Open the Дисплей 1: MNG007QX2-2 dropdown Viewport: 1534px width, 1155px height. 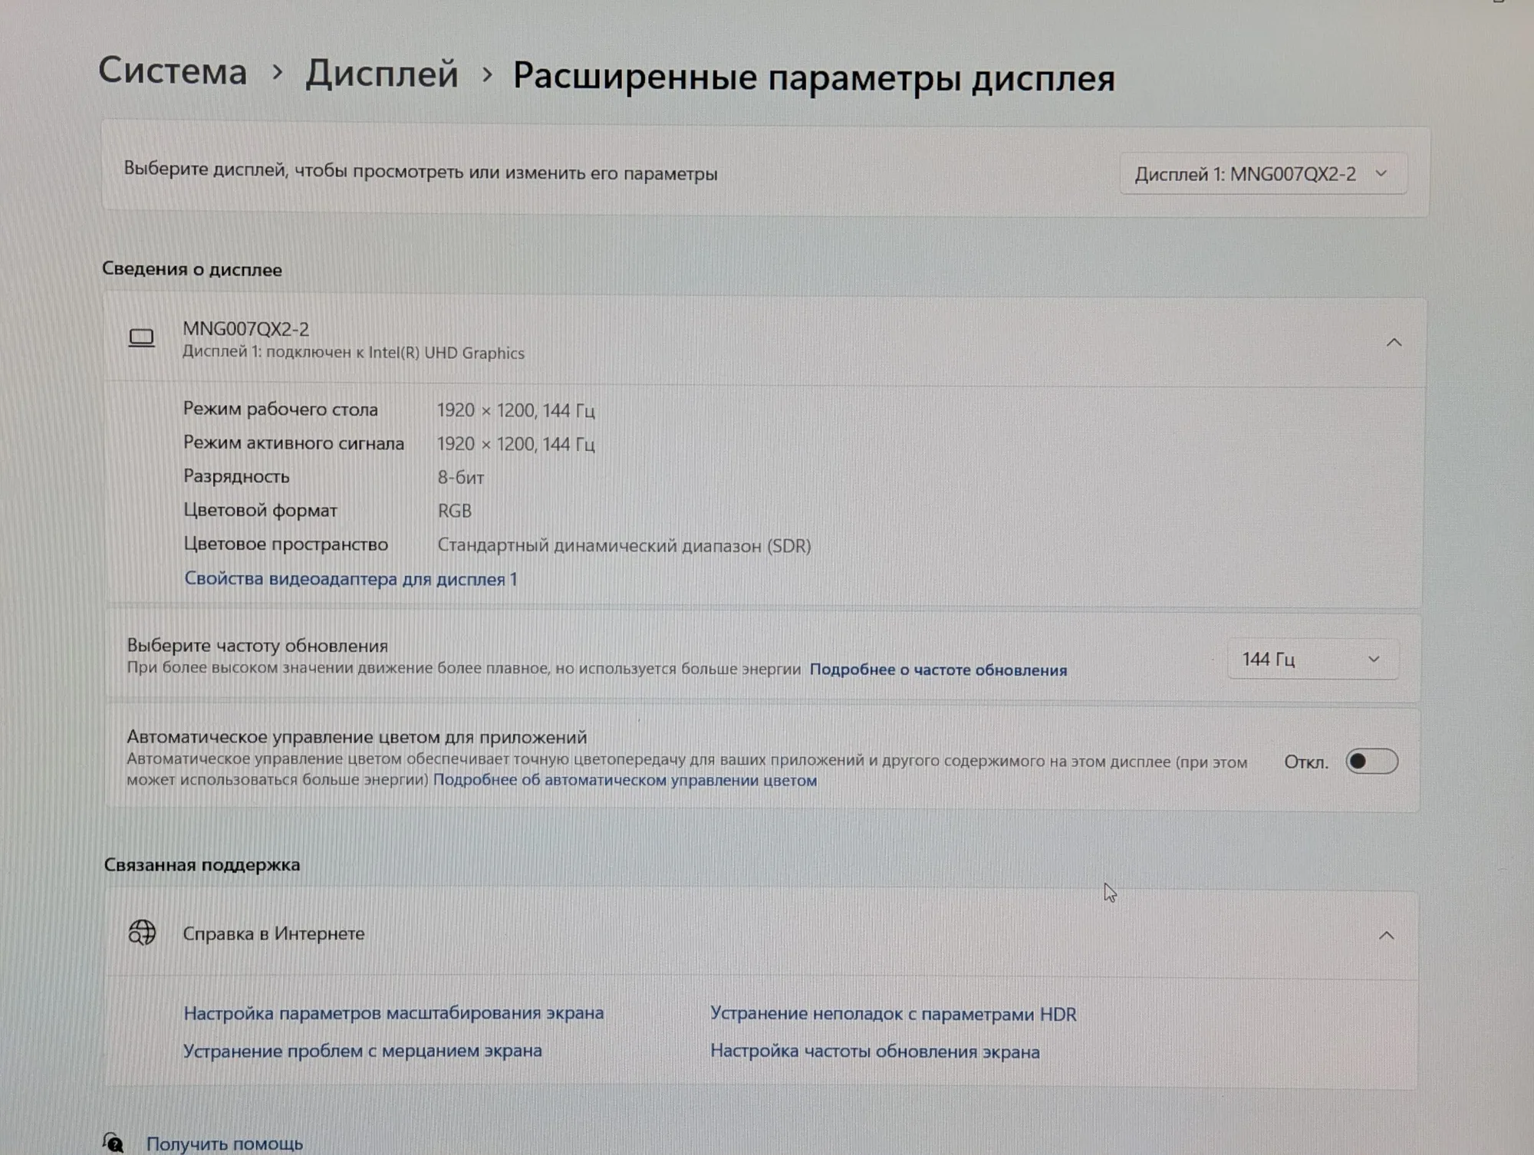point(1262,174)
